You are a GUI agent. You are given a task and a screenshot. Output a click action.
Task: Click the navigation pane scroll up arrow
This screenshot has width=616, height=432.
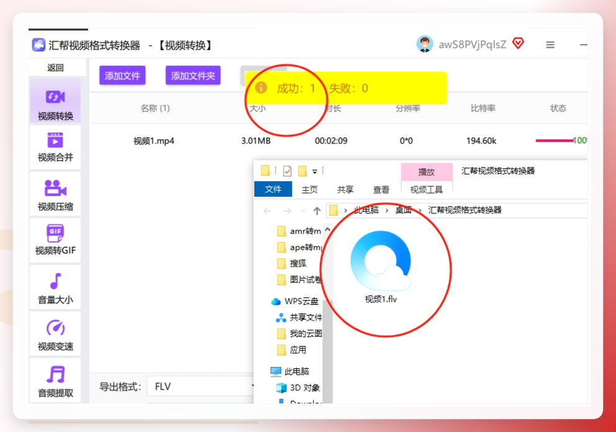(328, 230)
